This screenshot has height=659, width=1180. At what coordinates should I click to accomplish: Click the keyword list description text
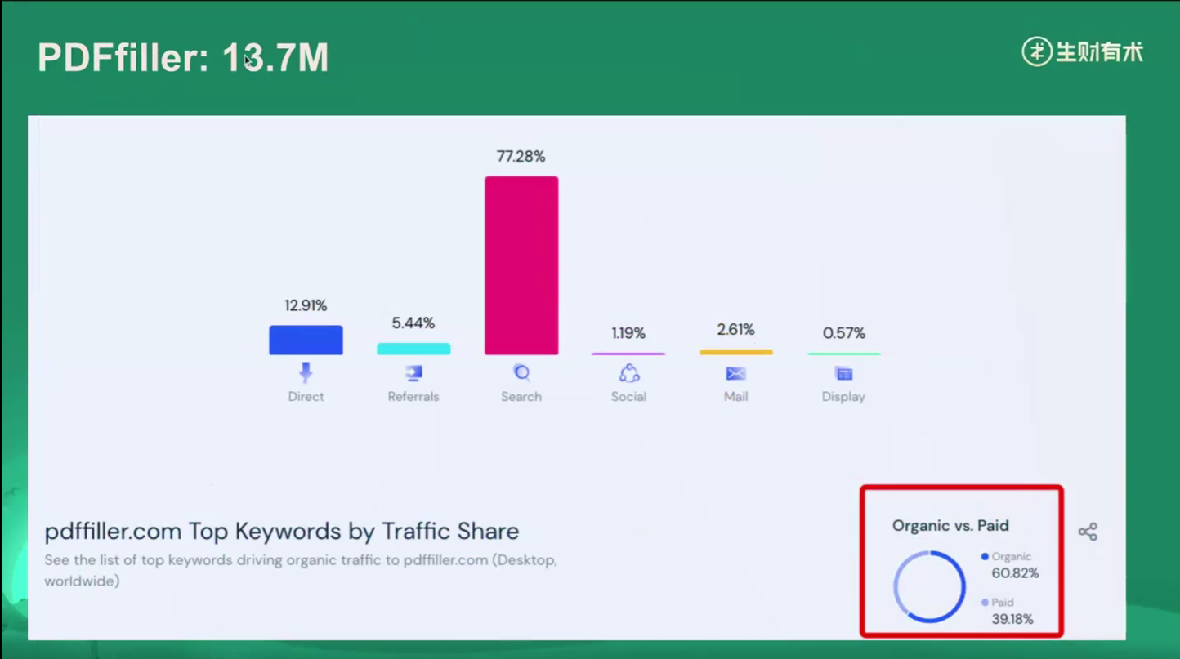tap(301, 571)
